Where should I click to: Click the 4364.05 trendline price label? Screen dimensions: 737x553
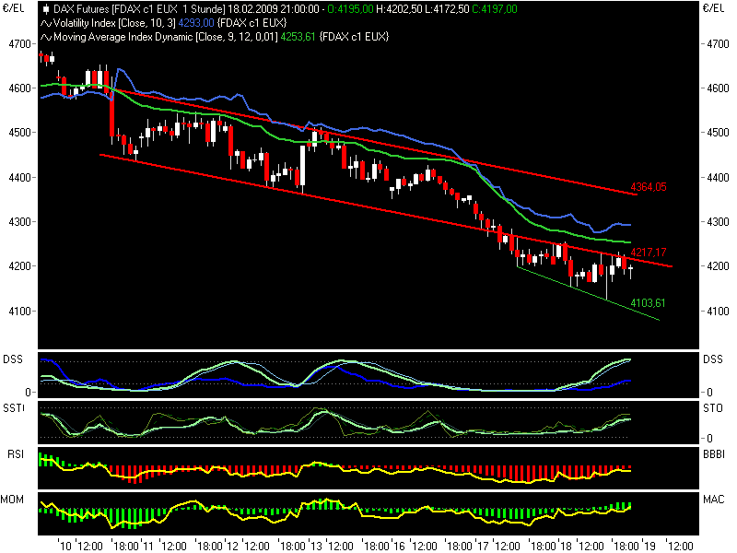point(648,187)
